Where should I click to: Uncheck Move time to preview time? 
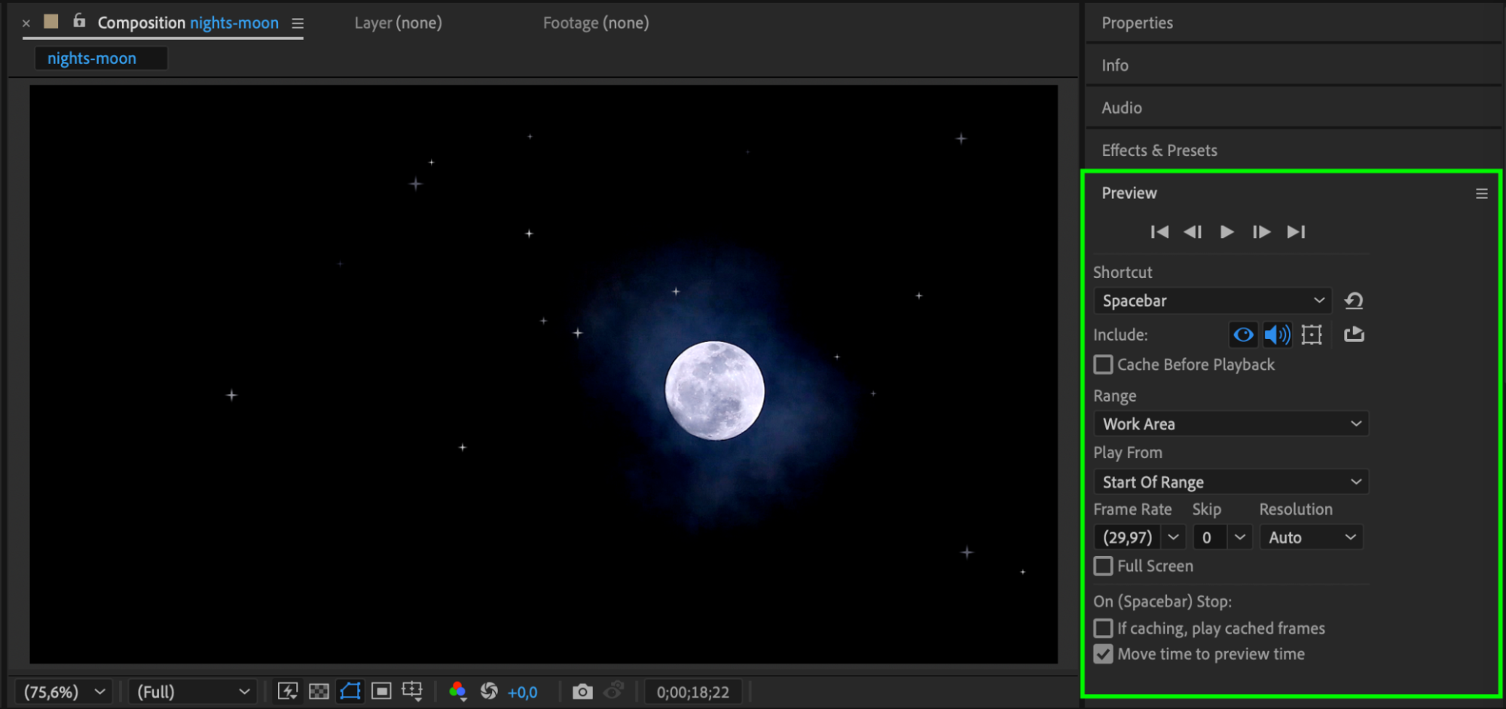pos(1103,654)
